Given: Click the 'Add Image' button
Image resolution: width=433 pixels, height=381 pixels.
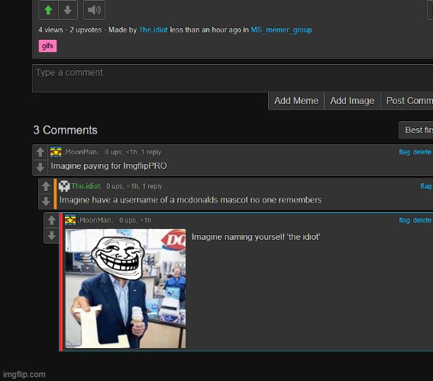Looking at the screenshot, I should click(352, 101).
